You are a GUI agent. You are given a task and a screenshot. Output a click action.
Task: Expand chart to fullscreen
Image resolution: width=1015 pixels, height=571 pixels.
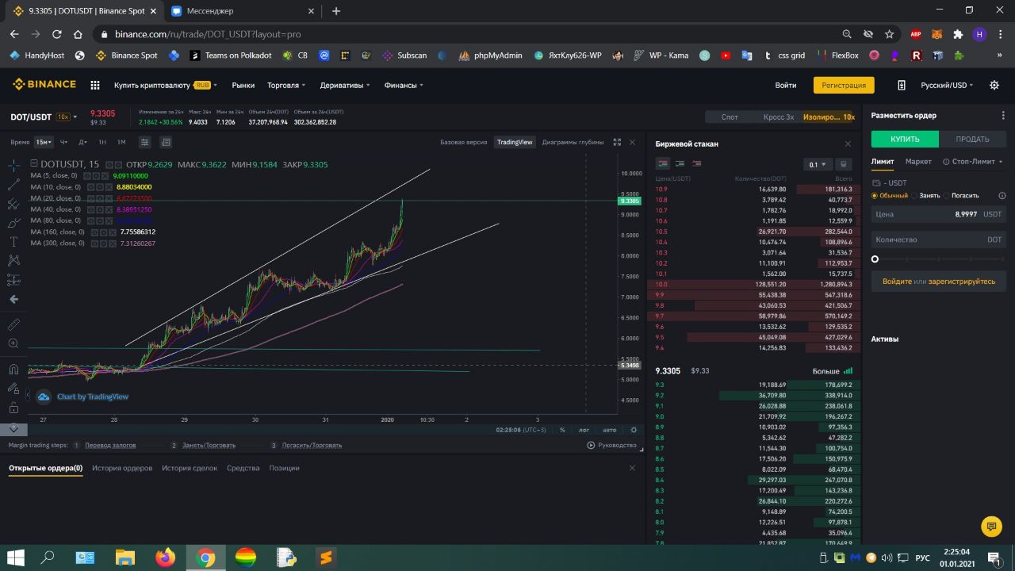point(617,142)
